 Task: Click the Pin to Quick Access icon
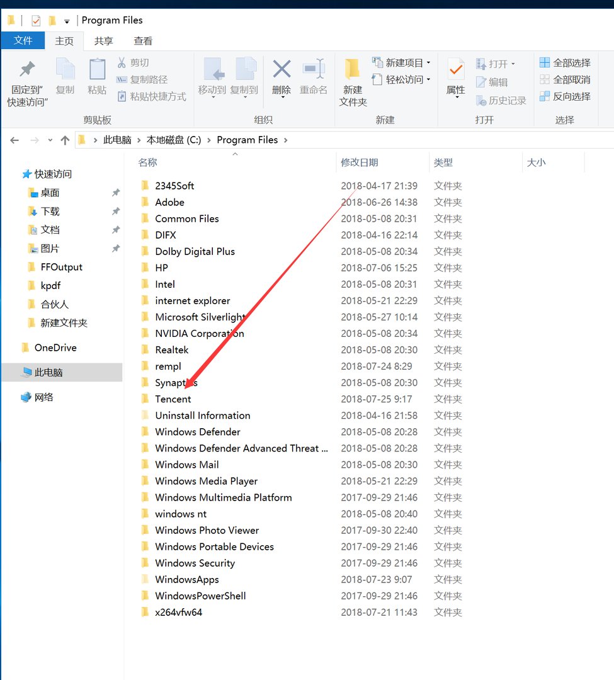(28, 70)
